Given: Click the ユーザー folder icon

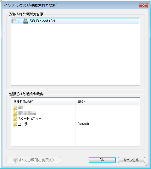Looking at the screenshot, I should pos(15,124).
